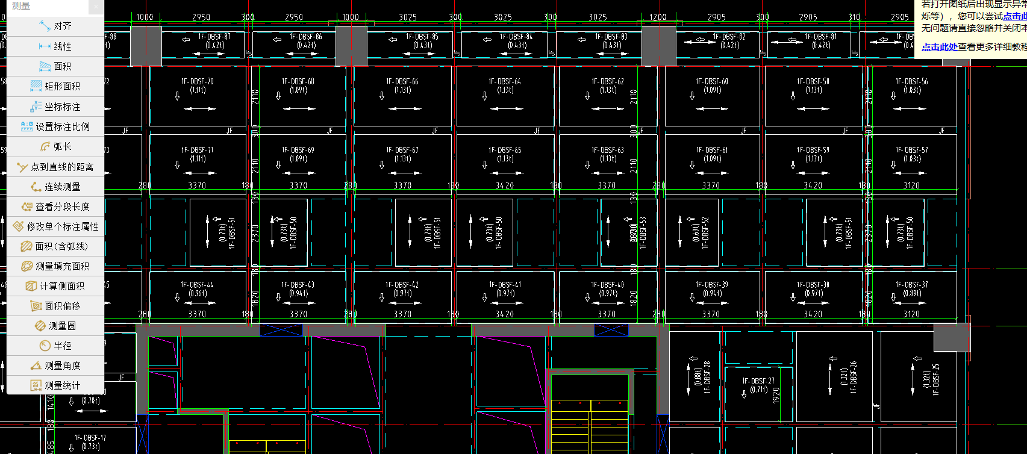Image resolution: width=1027 pixels, height=454 pixels.
Task: Click slab label 1F-DBSF-42
Action: point(402,285)
